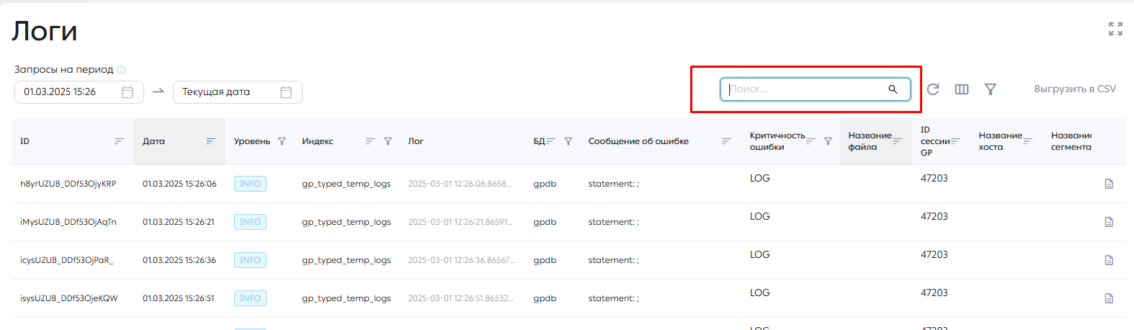
Task: Open the Индекс column filter funnel
Action: (388, 141)
